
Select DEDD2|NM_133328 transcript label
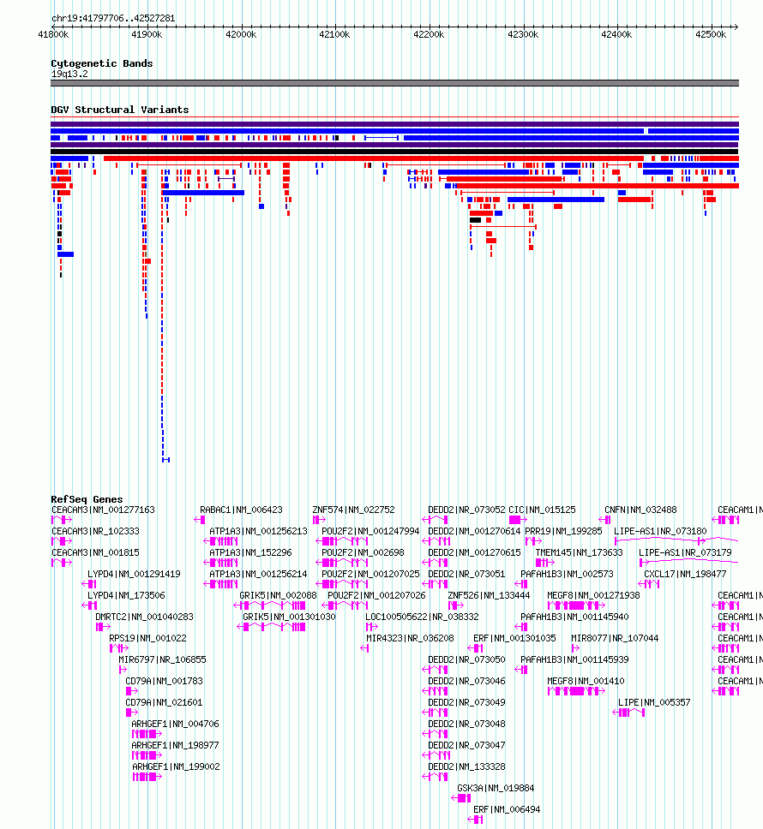coord(466,766)
